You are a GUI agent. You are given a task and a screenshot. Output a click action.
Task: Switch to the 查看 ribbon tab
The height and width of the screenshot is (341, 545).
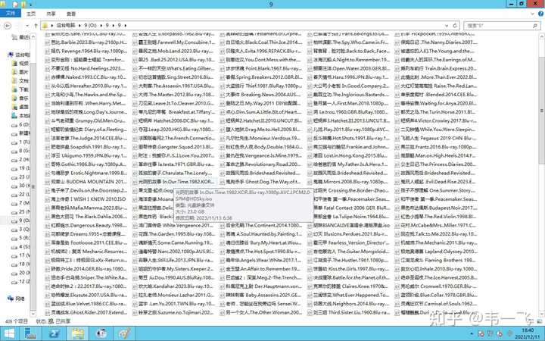71,14
